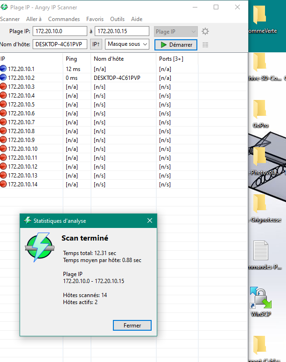Open the ommeVerte desktop folder
286x362 pixels.
[x=263, y=20]
